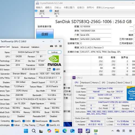
Task: Select the D: disk health status icon
Action: point(51,11)
